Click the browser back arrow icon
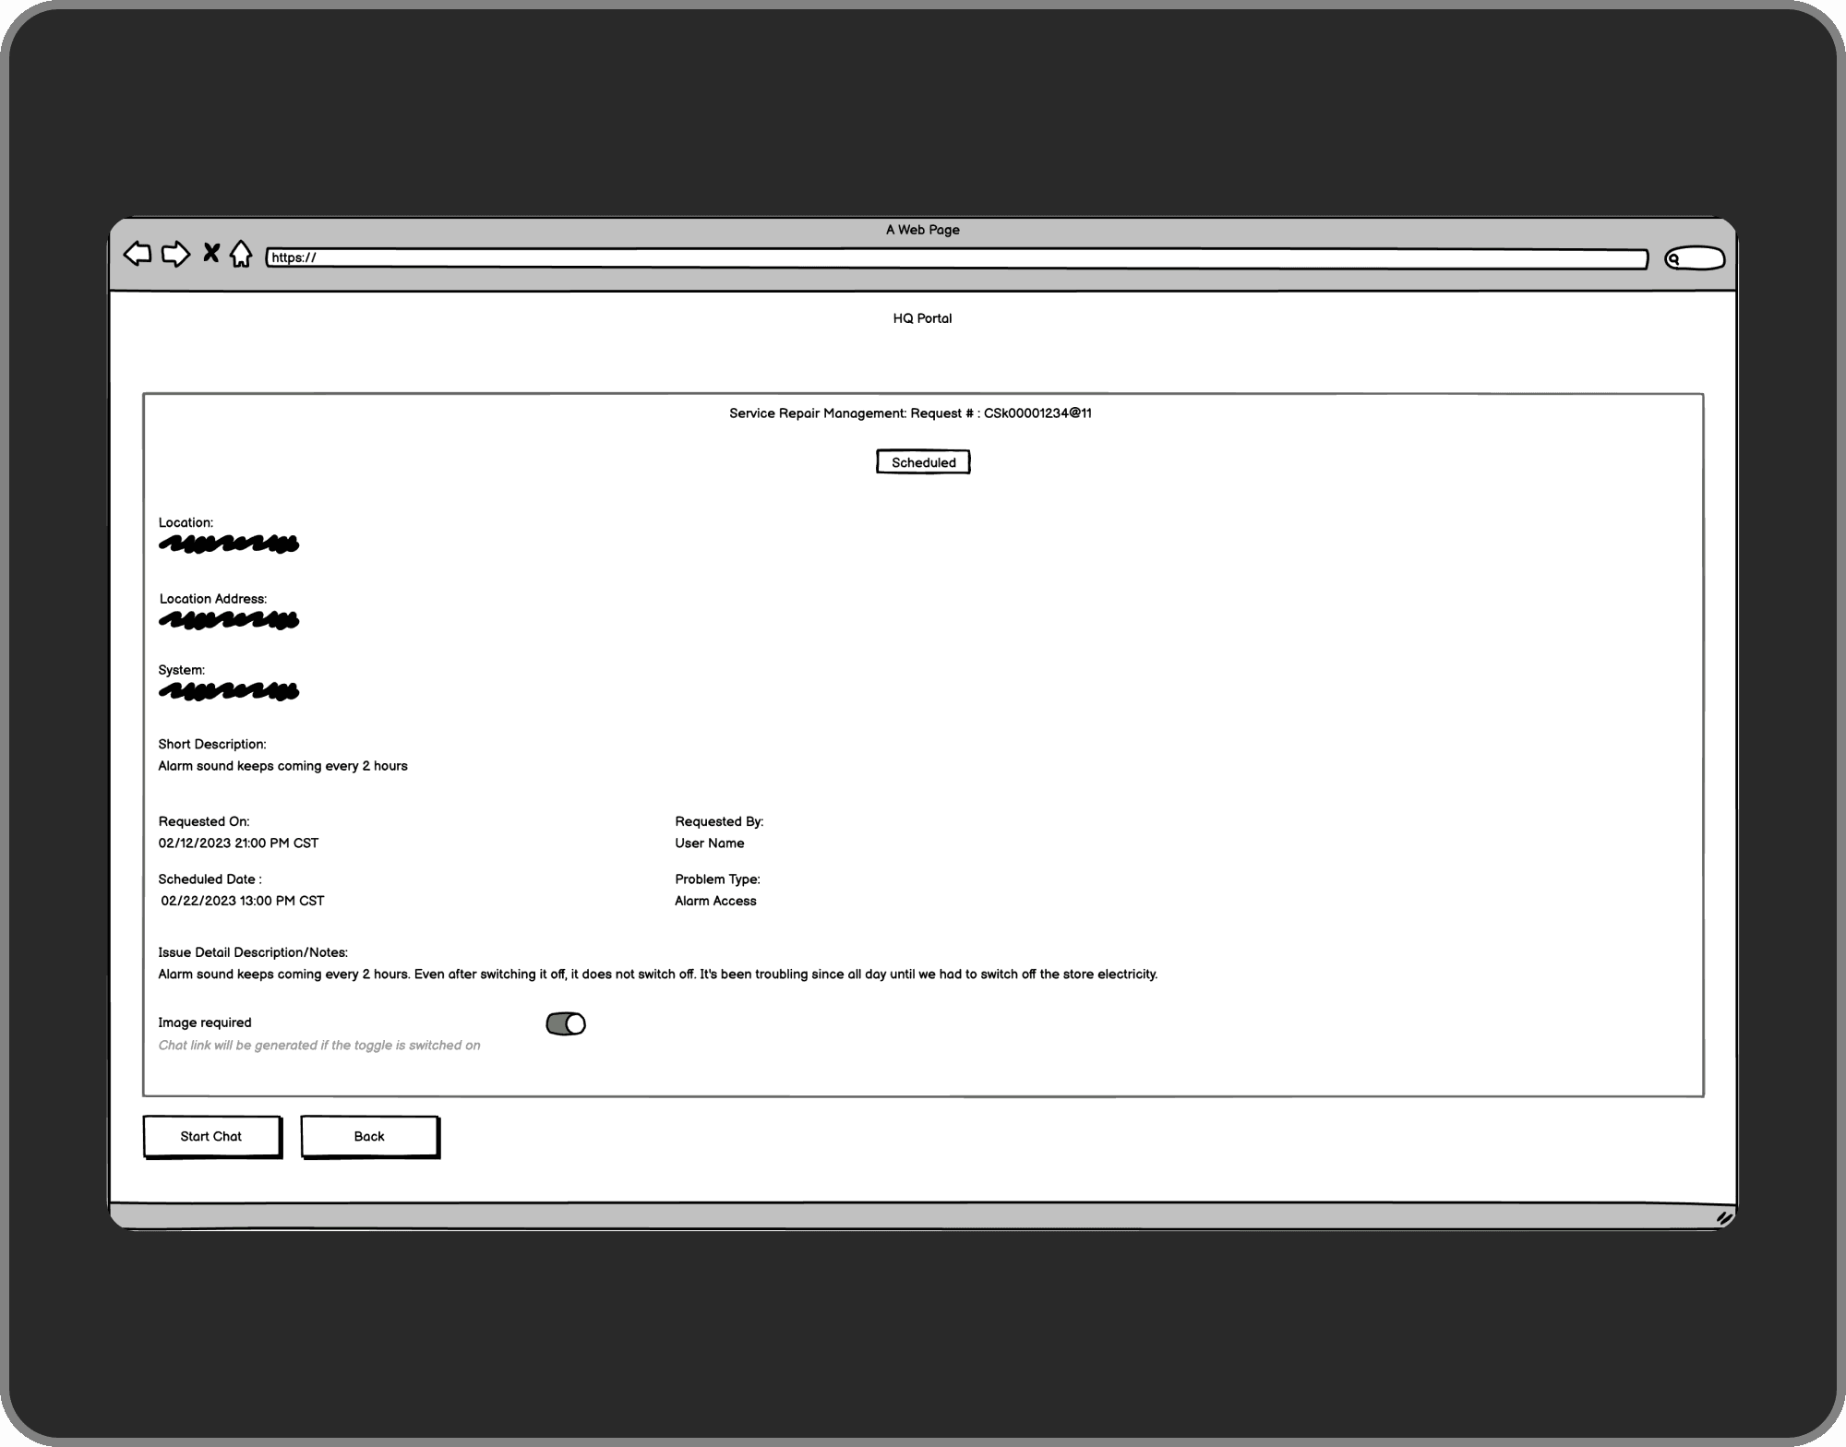 138,254
